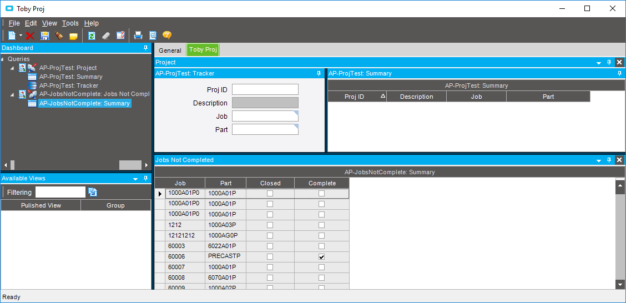Viewport: 626px width, 303px height.
Task: Check Closed checkbox for job 60008
Action: 270,277
